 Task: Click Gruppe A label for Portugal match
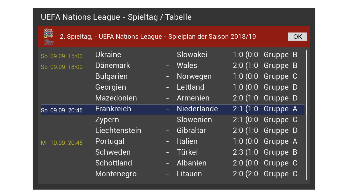[280, 141]
